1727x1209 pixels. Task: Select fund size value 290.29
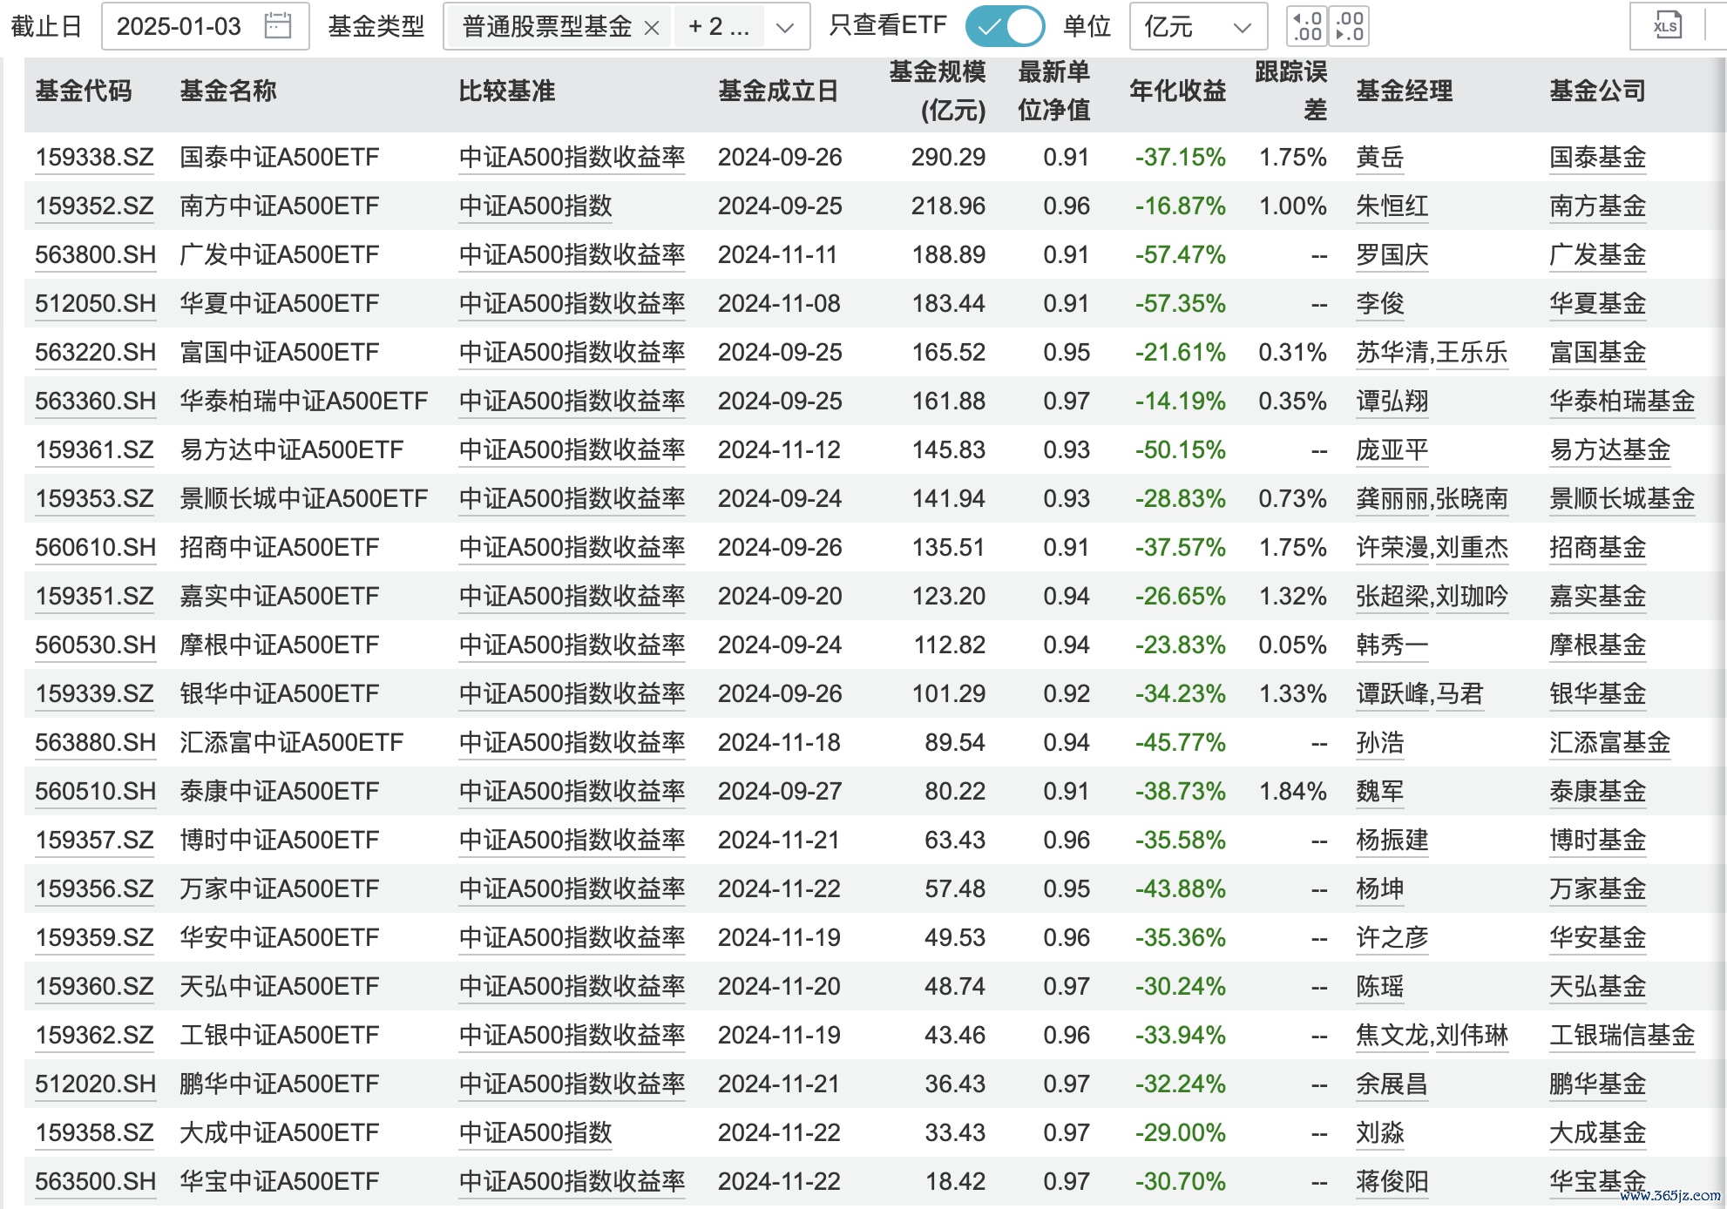point(948,158)
